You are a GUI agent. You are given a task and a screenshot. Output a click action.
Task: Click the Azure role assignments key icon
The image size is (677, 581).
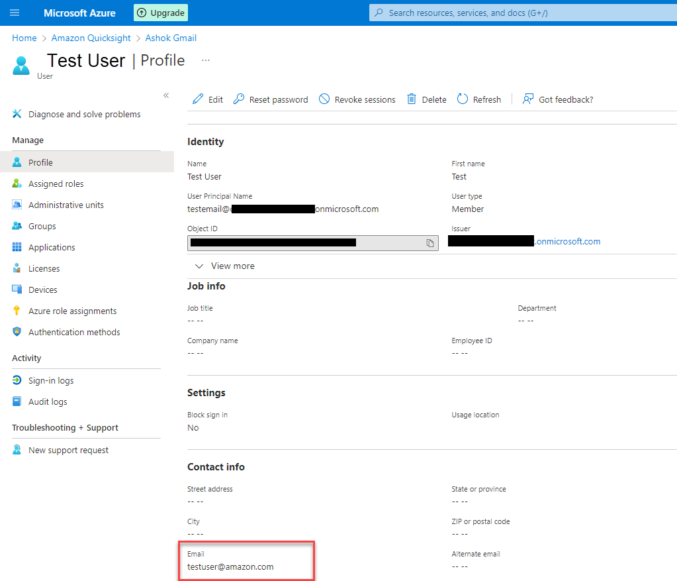(x=17, y=311)
